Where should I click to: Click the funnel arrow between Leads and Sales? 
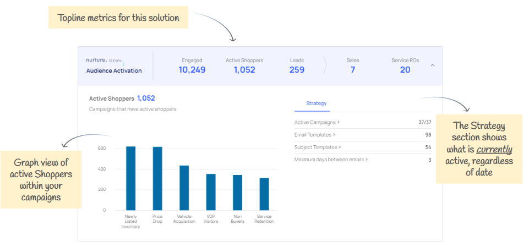(325, 65)
